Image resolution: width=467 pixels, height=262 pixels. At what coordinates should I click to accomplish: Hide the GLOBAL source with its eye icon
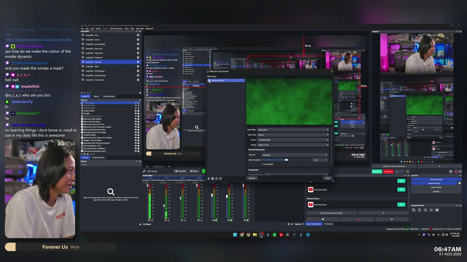136,114
